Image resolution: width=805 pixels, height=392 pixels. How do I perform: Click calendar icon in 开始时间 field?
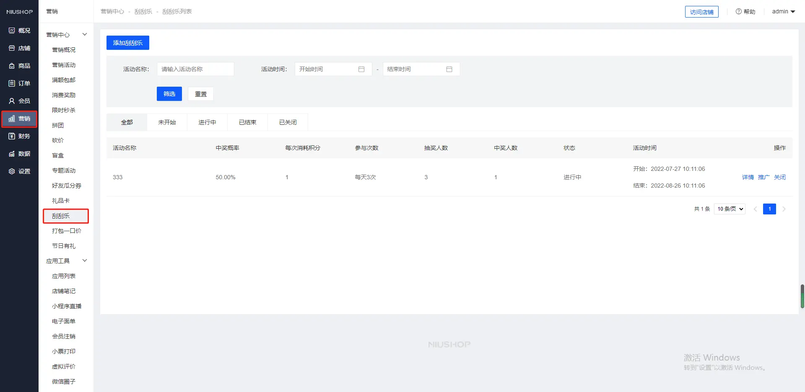[361, 69]
